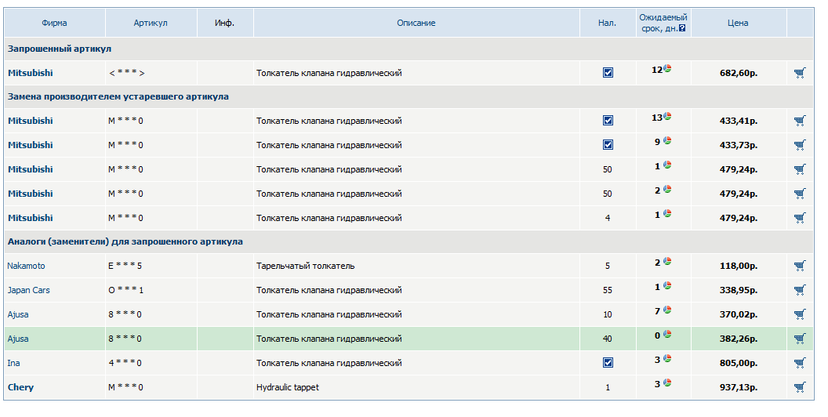
Task: Add Japan Cars part to cart
Action: click(799, 290)
